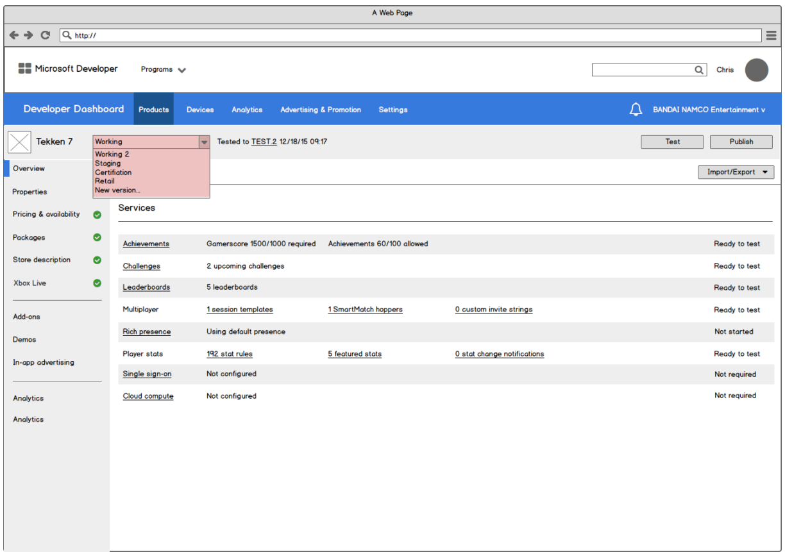Select Certification from version list
The height and width of the screenshot is (552, 785).
click(114, 172)
